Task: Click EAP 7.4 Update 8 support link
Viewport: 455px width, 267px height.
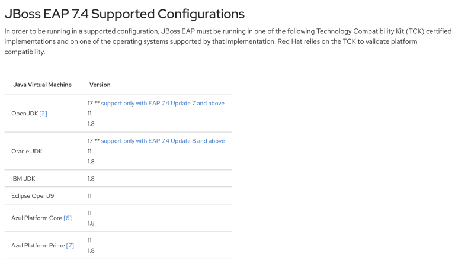Action: tap(163, 141)
